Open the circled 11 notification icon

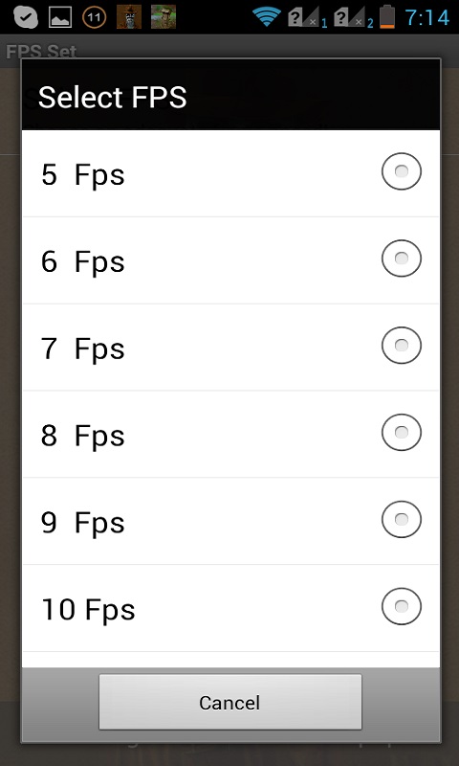[x=94, y=17]
